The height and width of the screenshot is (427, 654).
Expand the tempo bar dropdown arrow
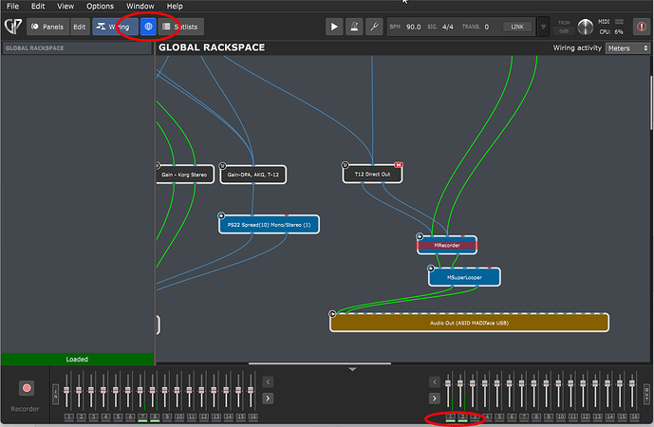(x=543, y=28)
